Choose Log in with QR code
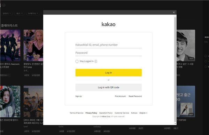209x135 pixels. click(108, 87)
